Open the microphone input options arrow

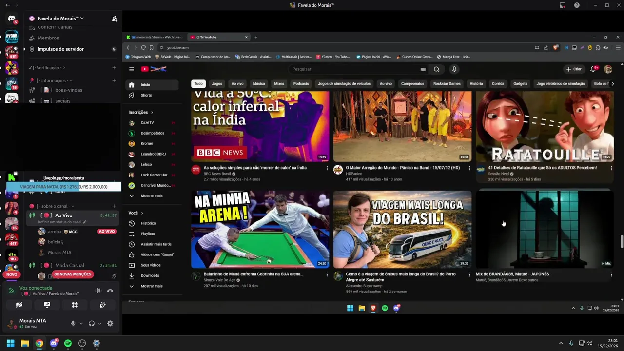pyautogui.click(x=81, y=323)
